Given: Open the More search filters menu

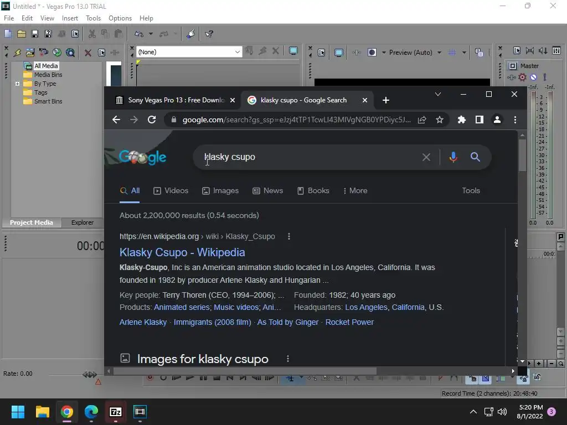Looking at the screenshot, I should 355,191.
